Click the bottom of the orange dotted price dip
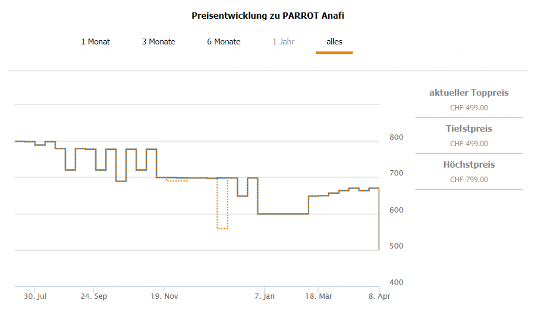 coord(222,229)
